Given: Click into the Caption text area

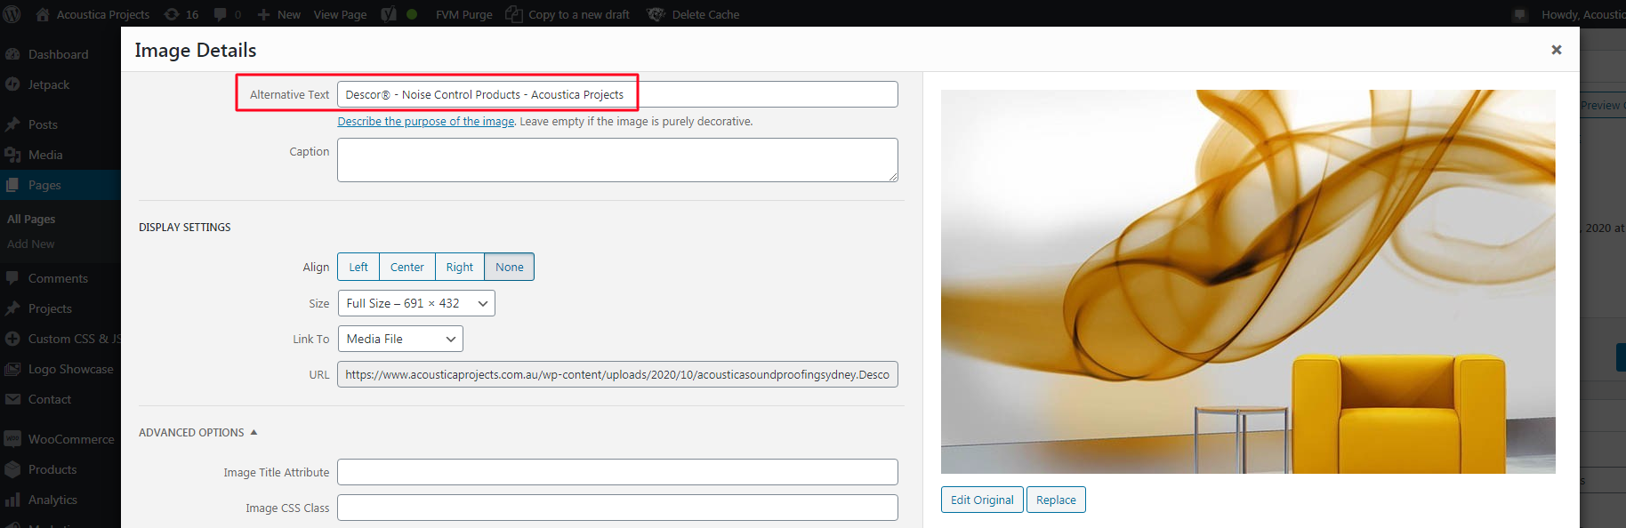Looking at the screenshot, I should (x=616, y=160).
